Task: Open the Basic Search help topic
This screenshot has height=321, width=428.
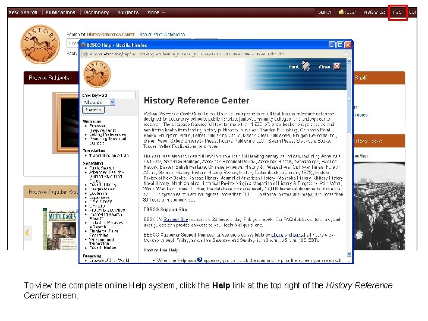Action: click(x=102, y=168)
